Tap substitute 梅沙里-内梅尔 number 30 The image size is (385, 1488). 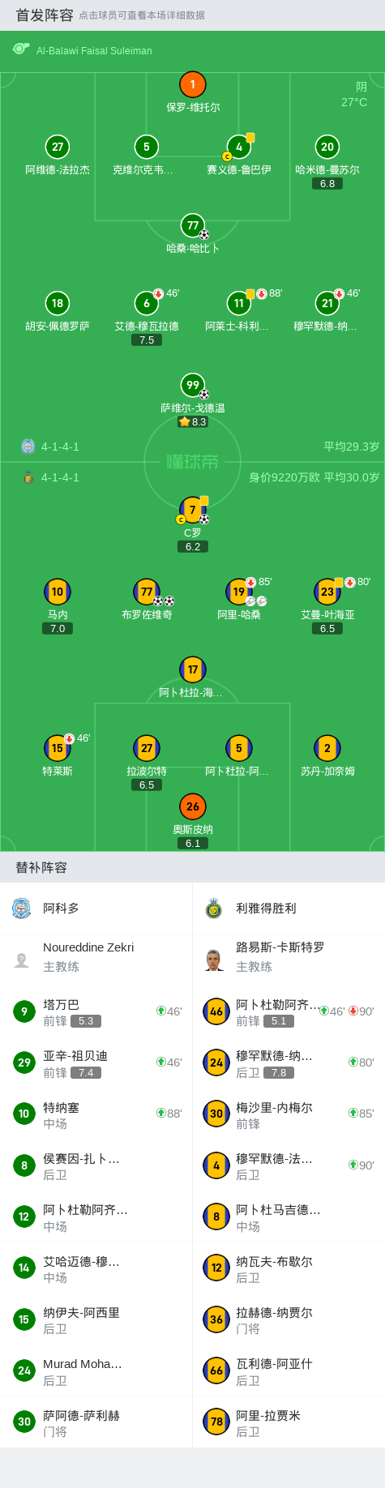point(289,1114)
